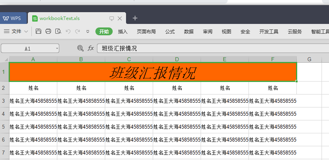Select row 2 header
The height and width of the screenshot is (160, 329).
pos(4,88)
